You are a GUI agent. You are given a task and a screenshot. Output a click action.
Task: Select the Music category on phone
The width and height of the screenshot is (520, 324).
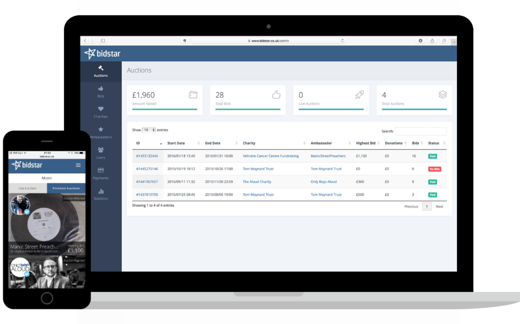pos(47,178)
